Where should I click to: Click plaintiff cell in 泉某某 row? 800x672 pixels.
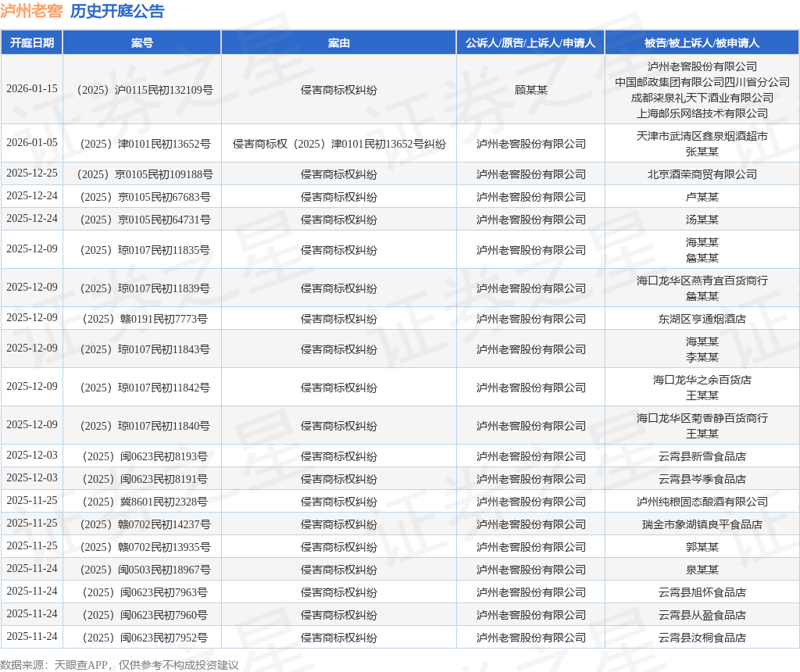click(530, 570)
